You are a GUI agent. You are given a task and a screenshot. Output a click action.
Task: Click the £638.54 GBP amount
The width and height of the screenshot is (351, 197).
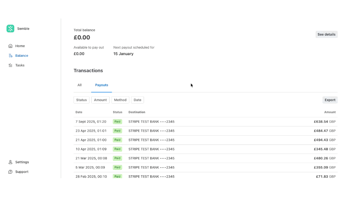[325, 122]
